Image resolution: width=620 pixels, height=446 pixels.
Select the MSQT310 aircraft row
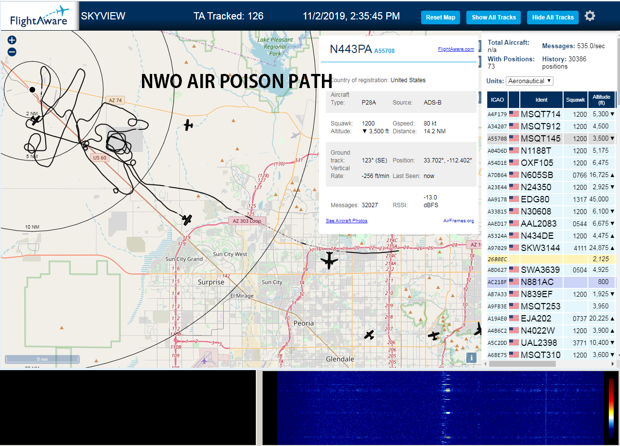click(551, 355)
